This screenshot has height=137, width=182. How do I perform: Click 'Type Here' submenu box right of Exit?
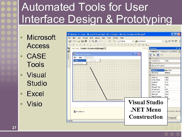(x=93, y=61)
